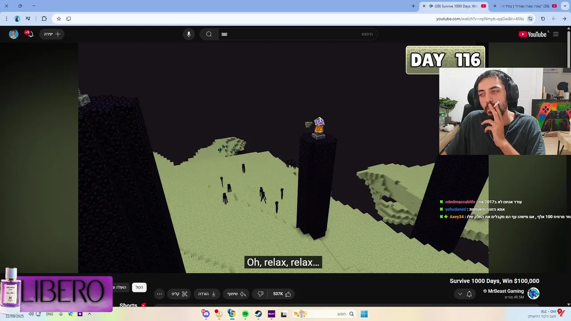The image size is (571, 321).
Task: Toggle subscription notification bell
Action: pyautogui.click(x=469, y=294)
